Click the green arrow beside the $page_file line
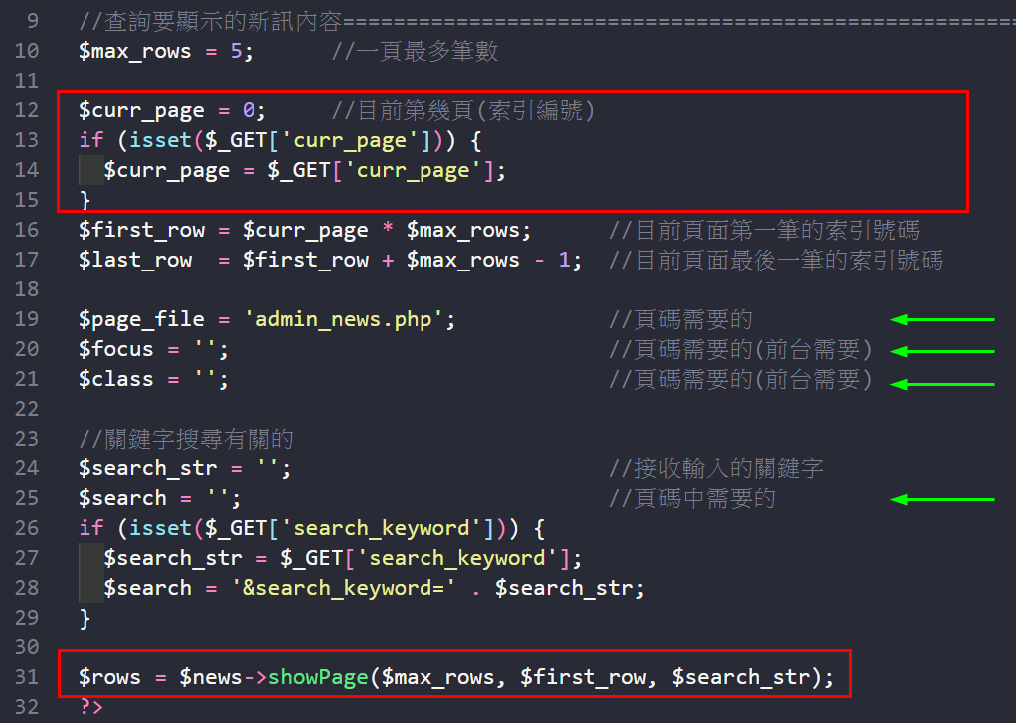The height and width of the screenshot is (723, 1016). [941, 319]
